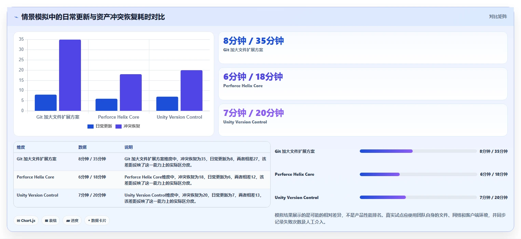Viewport: 521px width, 239px height.
Task: Click the large 8分钟 / 35分钟 card value
Action: coord(253,41)
